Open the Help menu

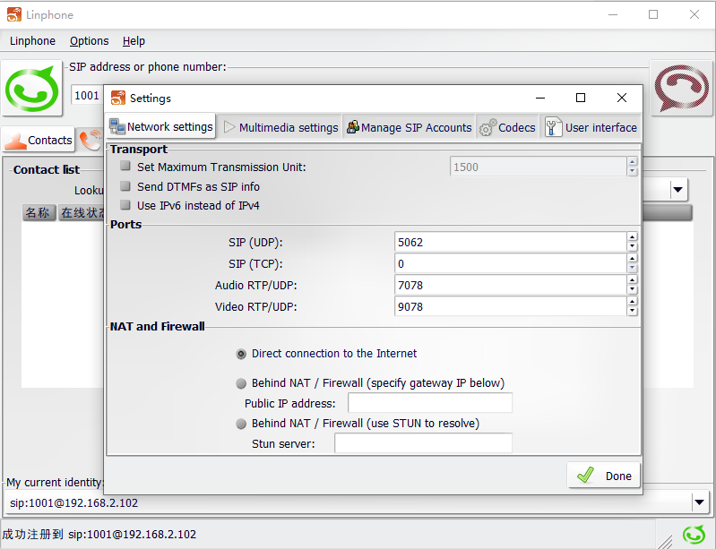[134, 41]
